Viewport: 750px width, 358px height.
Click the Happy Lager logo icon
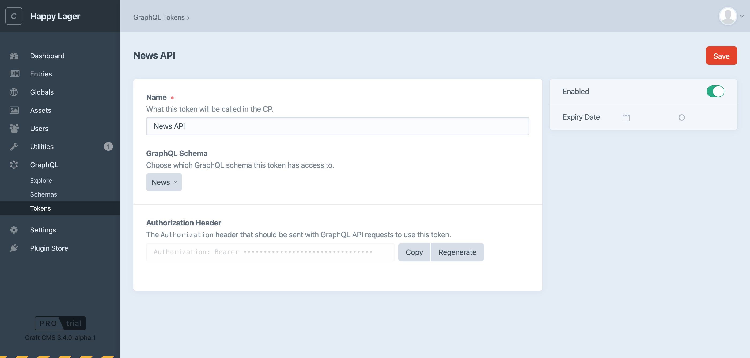14,16
